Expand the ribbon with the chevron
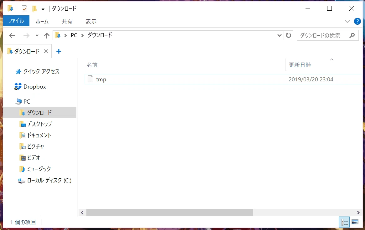Image resolution: width=365 pixels, height=230 pixels. point(347,21)
